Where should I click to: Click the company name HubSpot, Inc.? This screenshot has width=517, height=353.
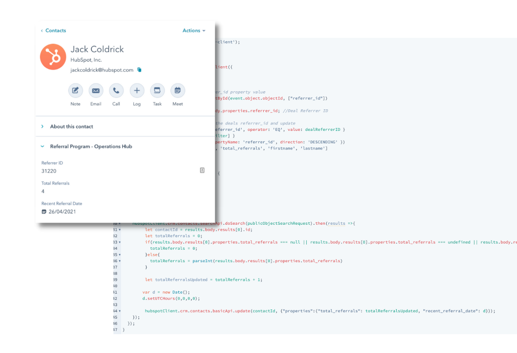(x=86, y=60)
